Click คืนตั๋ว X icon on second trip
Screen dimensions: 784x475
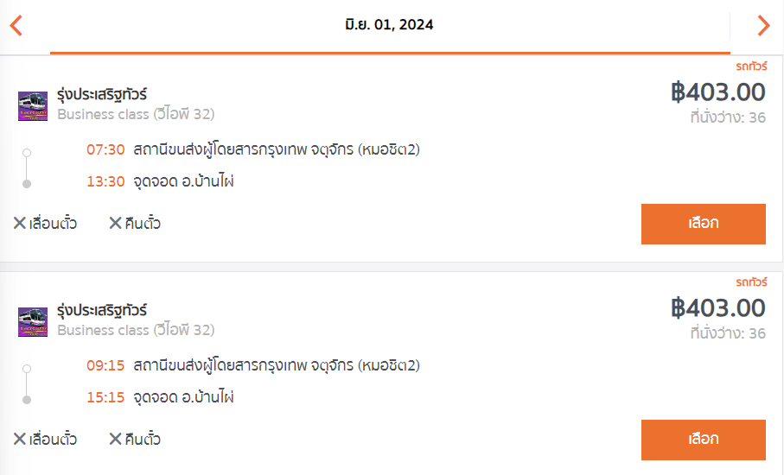click(x=116, y=439)
